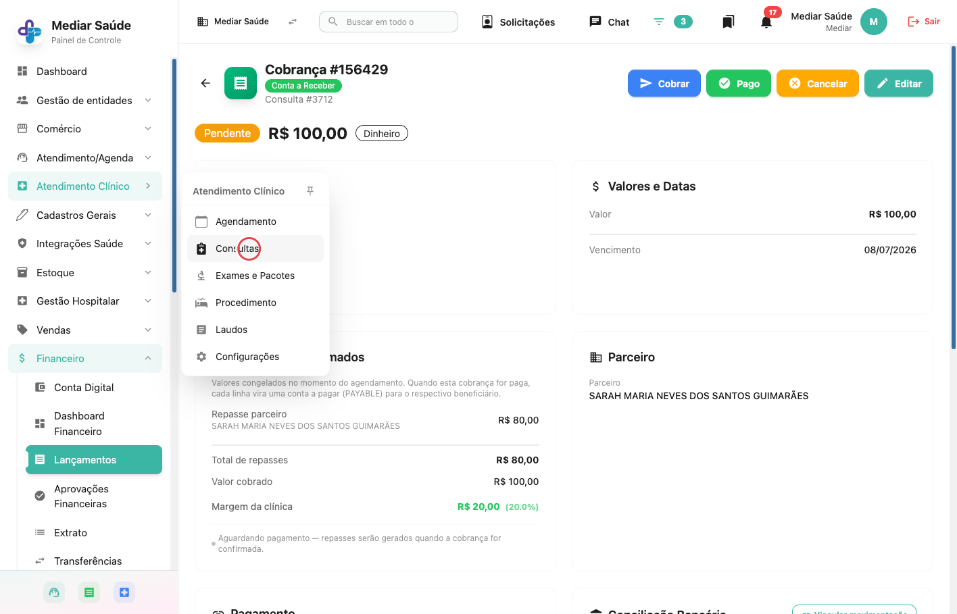Click the swap arrows next to Mediar Saúde
The width and height of the screenshot is (957, 614).
pyautogui.click(x=293, y=22)
